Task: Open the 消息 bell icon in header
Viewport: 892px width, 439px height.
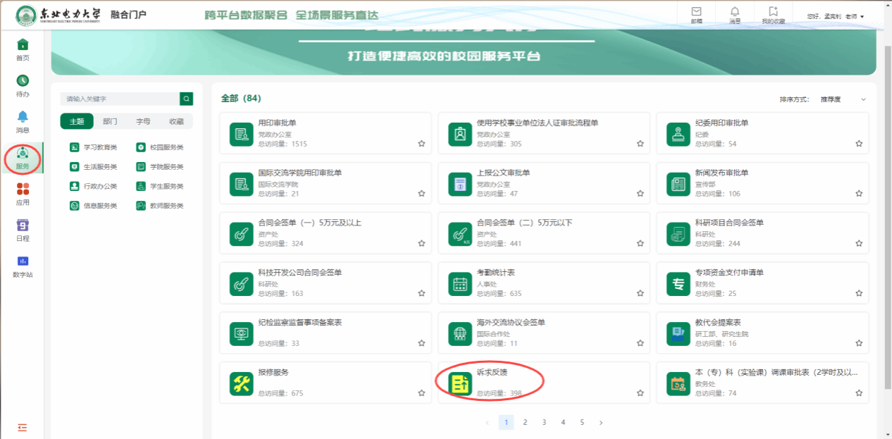Action: pos(735,12)
